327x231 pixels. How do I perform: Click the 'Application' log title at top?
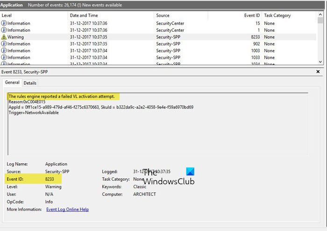tap(12, 5)
